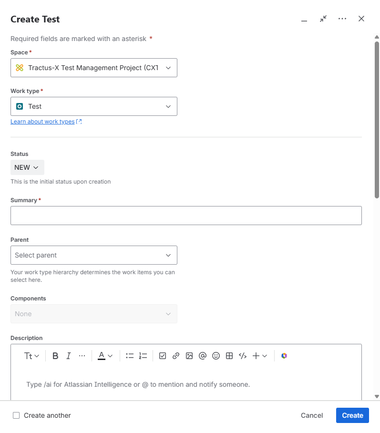Image resolution: width=380 pixels, height=433 pixels.
Task: Insert a bulleted list
Action: pos(129,356)
